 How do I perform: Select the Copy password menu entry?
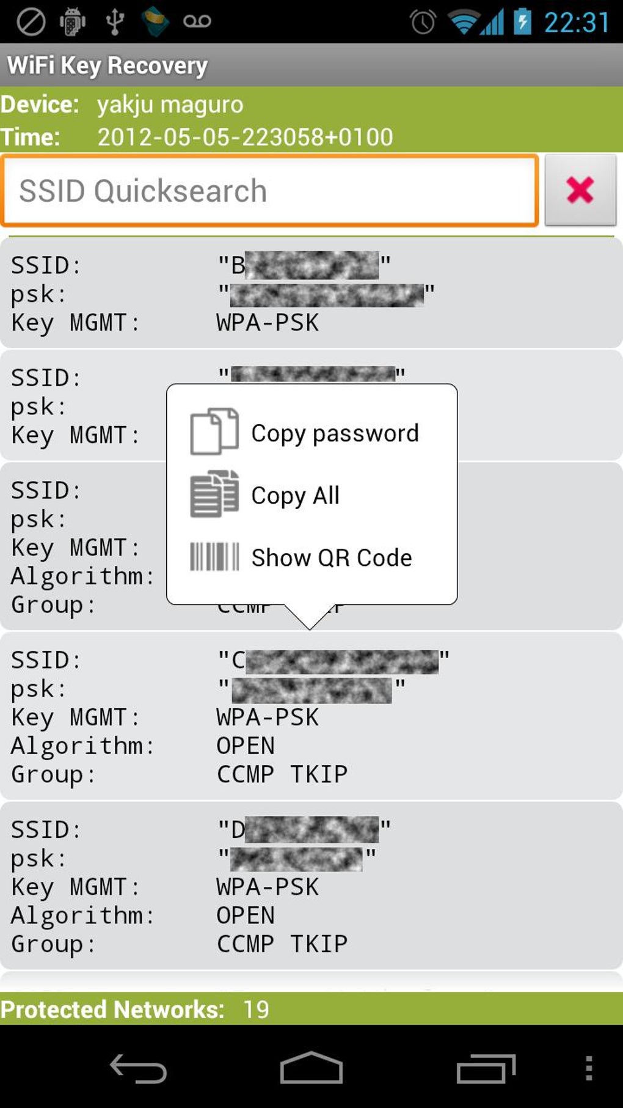click(x=335, y=433)
